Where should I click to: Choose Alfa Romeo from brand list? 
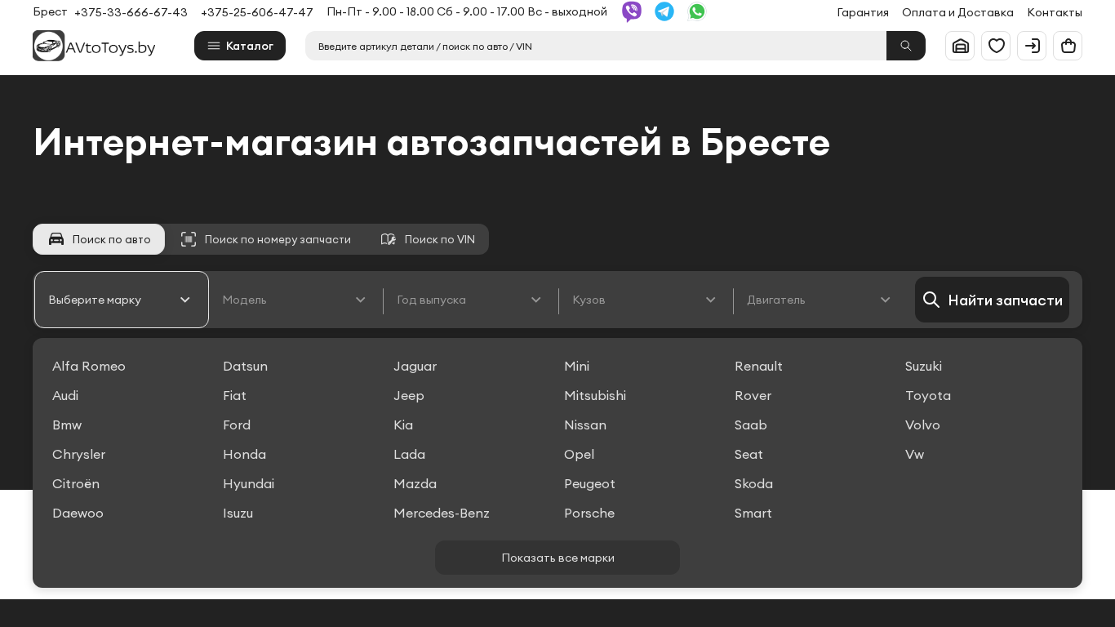89,366
